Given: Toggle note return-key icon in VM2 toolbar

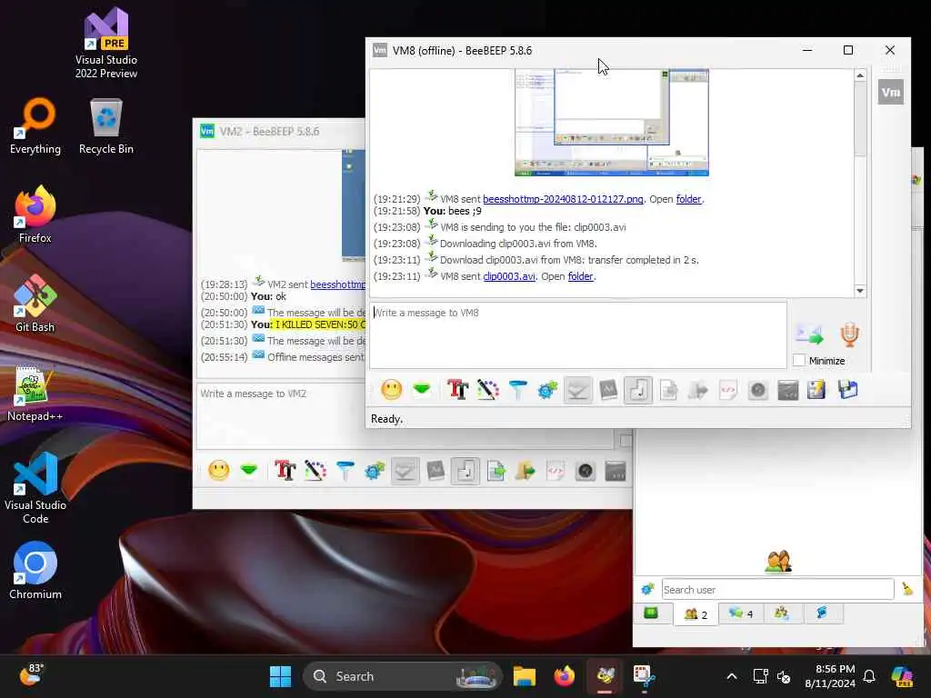Looking at the screenshot, I should [465, 472].
